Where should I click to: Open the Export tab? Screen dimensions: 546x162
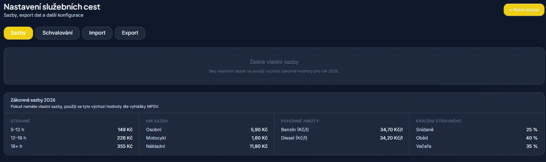tap(130, 33)
